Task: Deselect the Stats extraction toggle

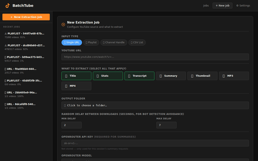Action: tap(108, 76)
